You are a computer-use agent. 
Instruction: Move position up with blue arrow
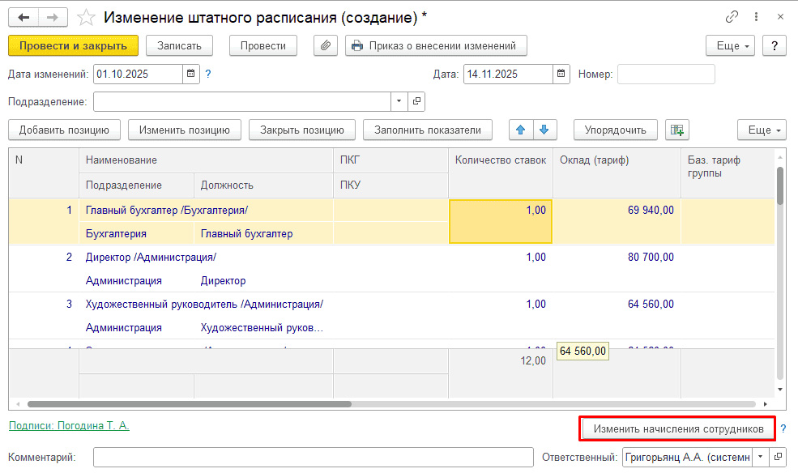[521, 130]
